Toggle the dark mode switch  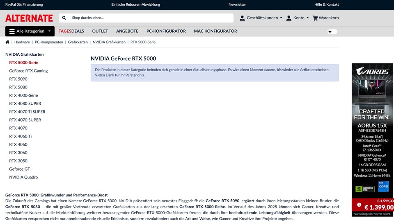332,32
